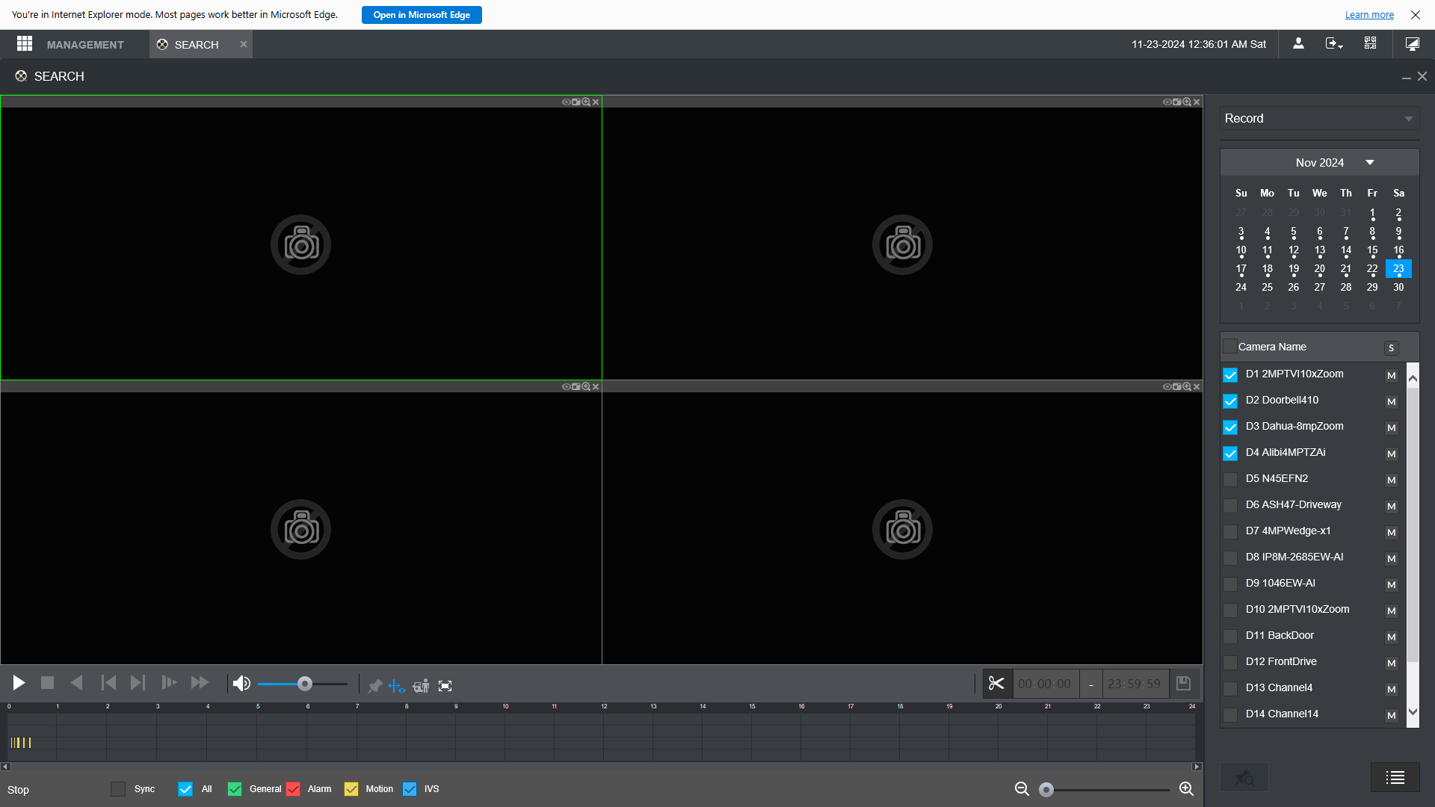This screenshot has height=807, width=1435.
Task: Zoom in the timeline with the plus magnifier
Action: 1186,789
